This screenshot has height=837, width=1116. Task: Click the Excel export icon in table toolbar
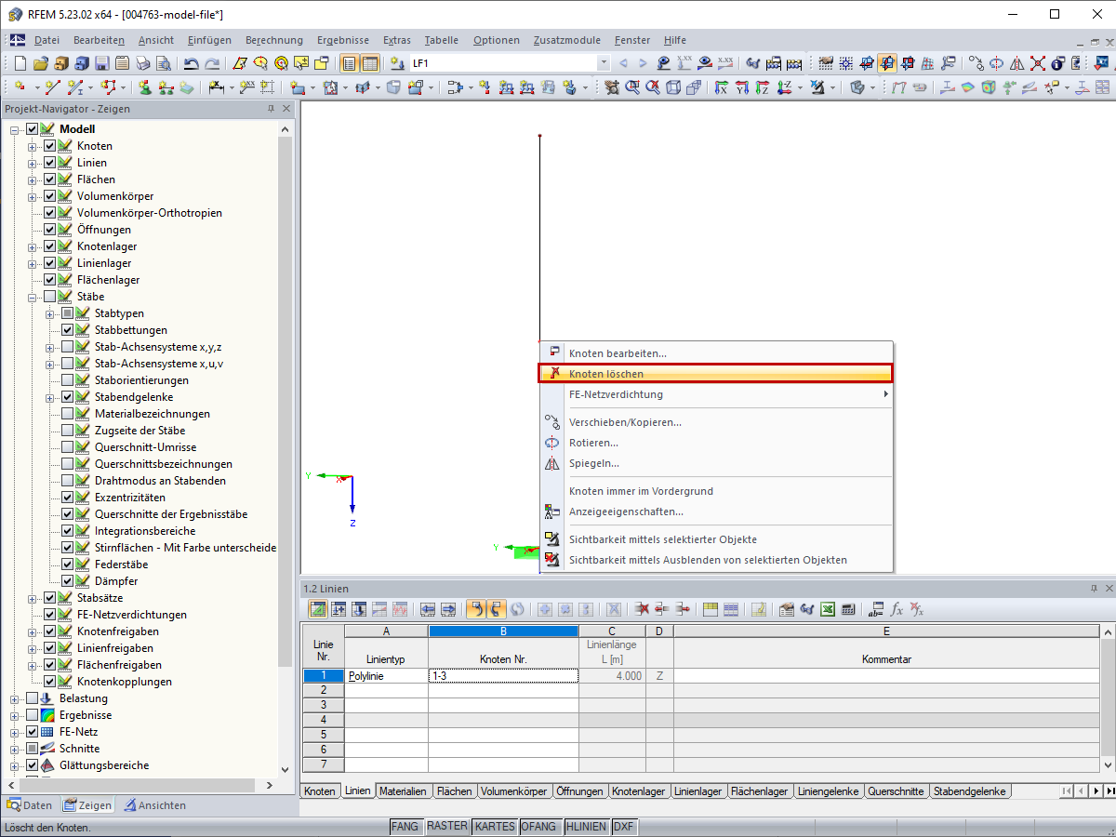pyautogui.click(x=827, y=609)
